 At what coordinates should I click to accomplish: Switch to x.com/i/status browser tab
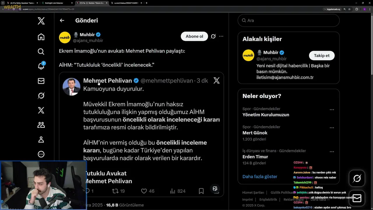pyautogui.click(x=126, y=3)
